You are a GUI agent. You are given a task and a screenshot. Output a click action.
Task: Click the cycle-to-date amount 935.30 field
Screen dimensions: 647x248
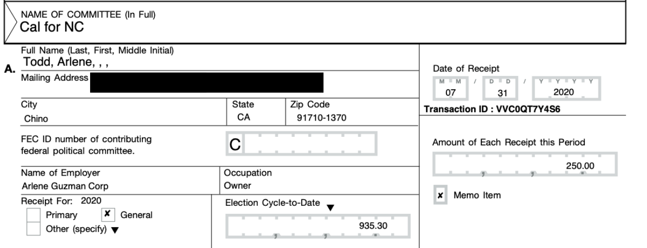click(x=319, y=226)
